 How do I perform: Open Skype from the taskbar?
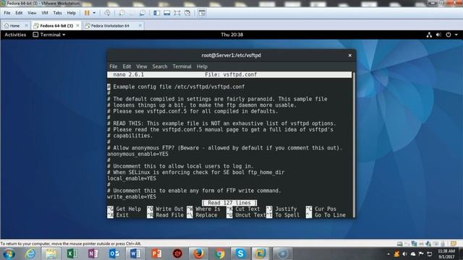(x=240, y=253)
